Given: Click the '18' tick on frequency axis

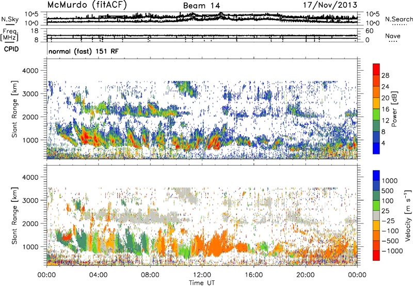Looking at the screenshot, I should click(x=35, y=31).
